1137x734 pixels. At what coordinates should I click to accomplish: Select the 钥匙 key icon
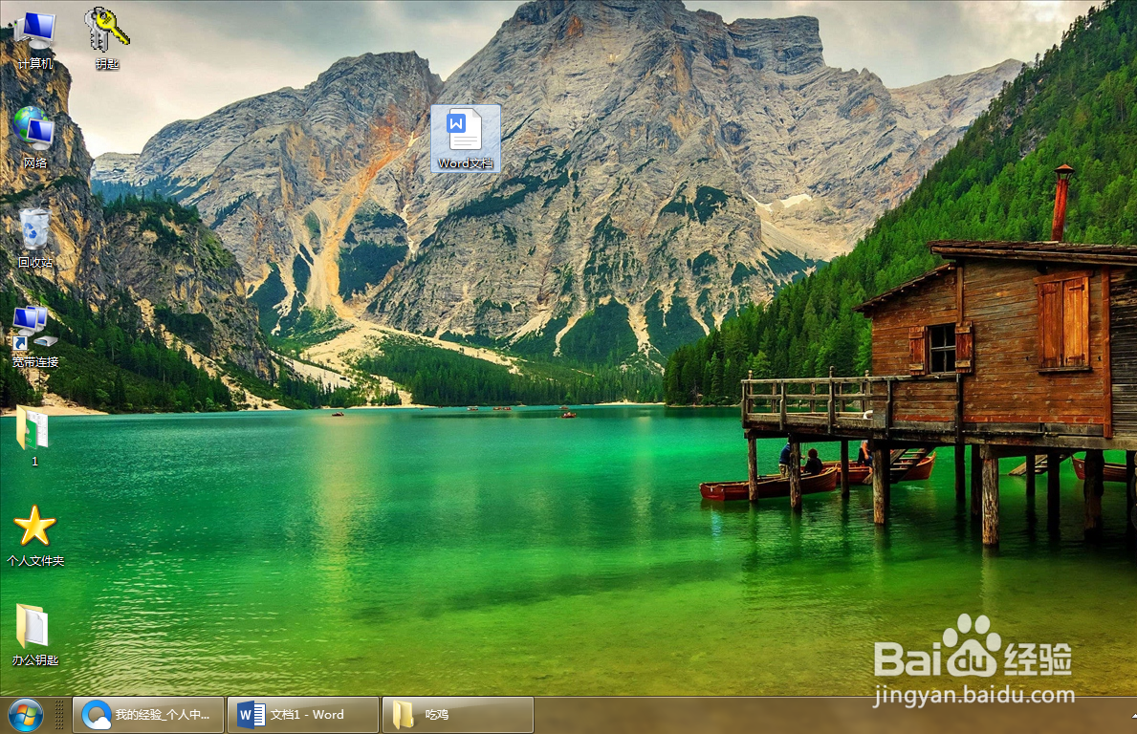(x=106, y=38)
